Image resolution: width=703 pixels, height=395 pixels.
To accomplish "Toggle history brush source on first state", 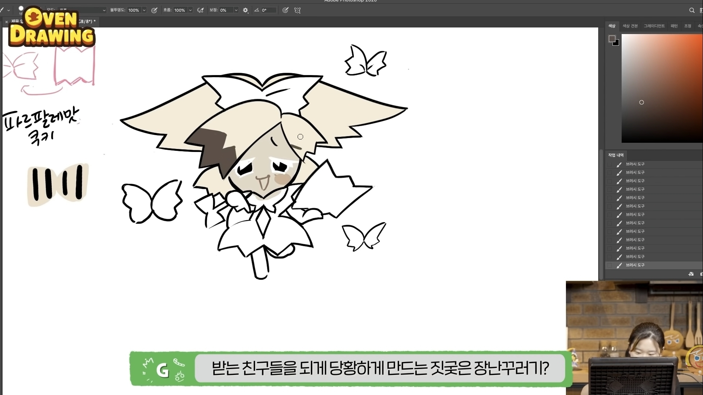I will click(610, 164).
